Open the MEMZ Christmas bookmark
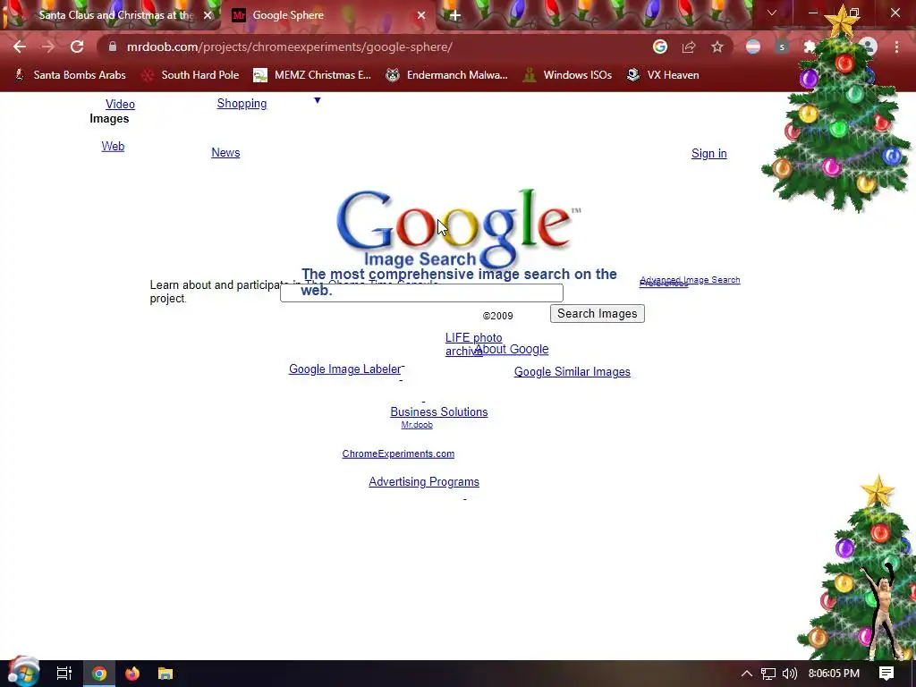Image resolution: width=916 pixels, height=687 pixels. (312, 75)
